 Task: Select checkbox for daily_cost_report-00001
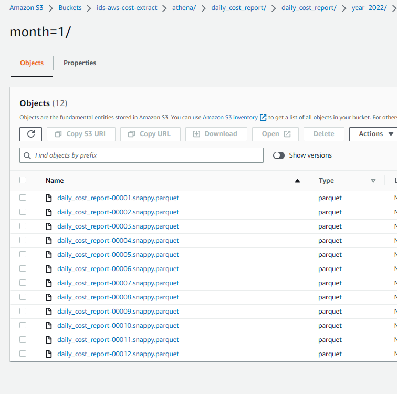tap(23, 198)
